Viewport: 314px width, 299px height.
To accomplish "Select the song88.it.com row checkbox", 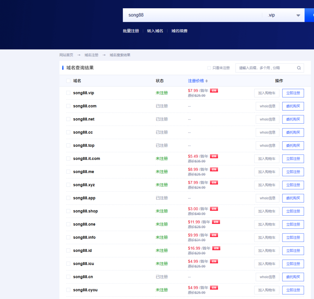I will pos(68,158).
